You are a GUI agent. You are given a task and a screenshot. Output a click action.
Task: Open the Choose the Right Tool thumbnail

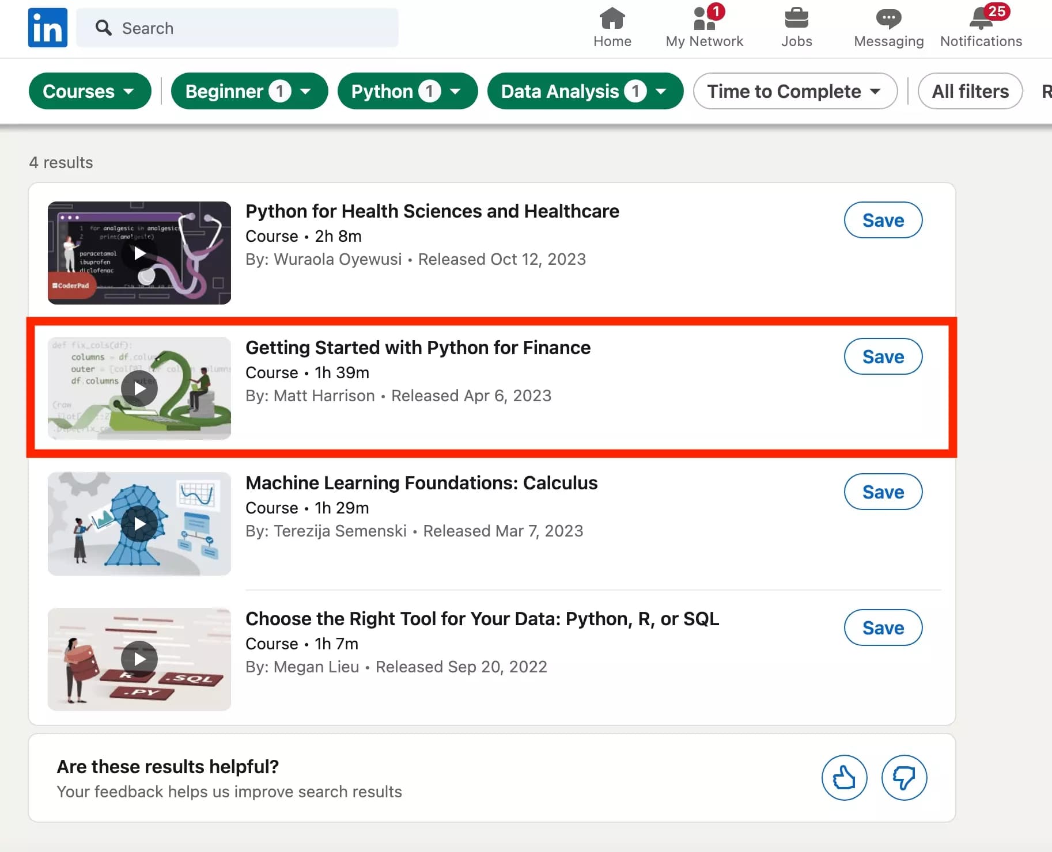(138, 659)
